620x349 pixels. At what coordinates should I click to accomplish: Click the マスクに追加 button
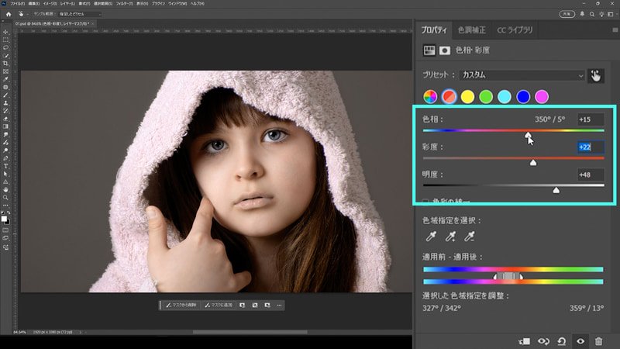[218, 306]
